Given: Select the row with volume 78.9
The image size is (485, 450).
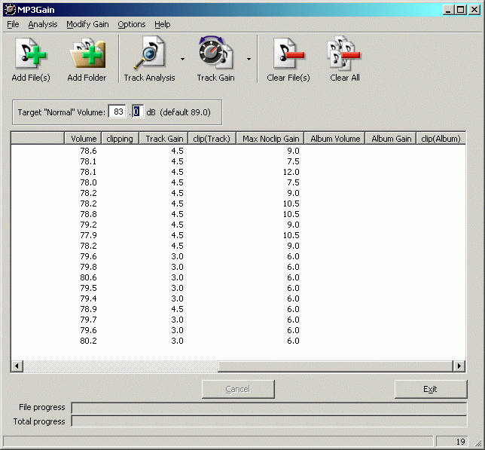Looking at the screenshot, I should 238,309.
